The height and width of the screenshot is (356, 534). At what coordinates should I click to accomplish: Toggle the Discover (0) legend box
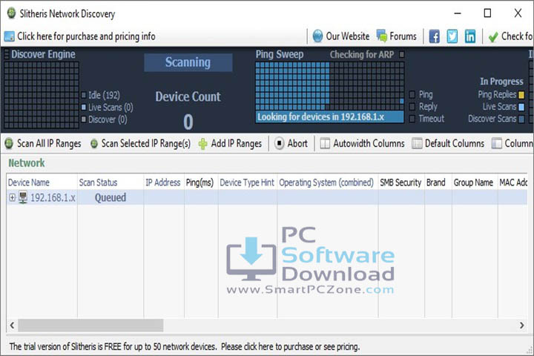[x=83, y=119]
